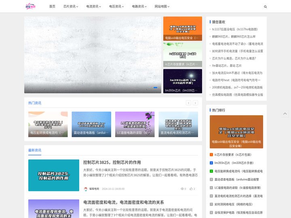Expand the 芯片资讯 dropdown menu
This screenshot has width=291, height=218.
point(70,6)
